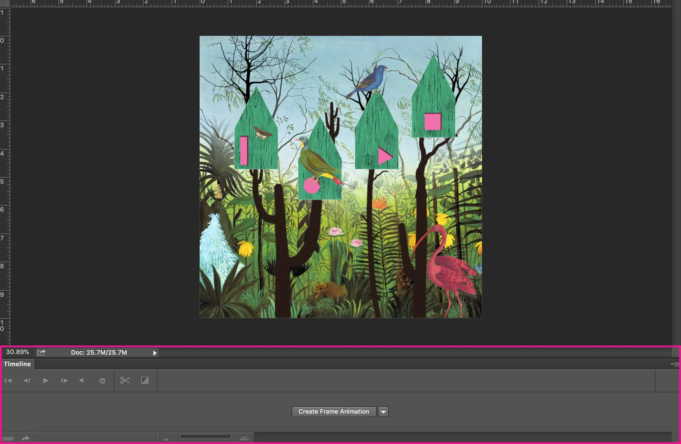Expand the document info arrow after Doc size
This screenshot has height=444, width=681.
pos(155,353)
